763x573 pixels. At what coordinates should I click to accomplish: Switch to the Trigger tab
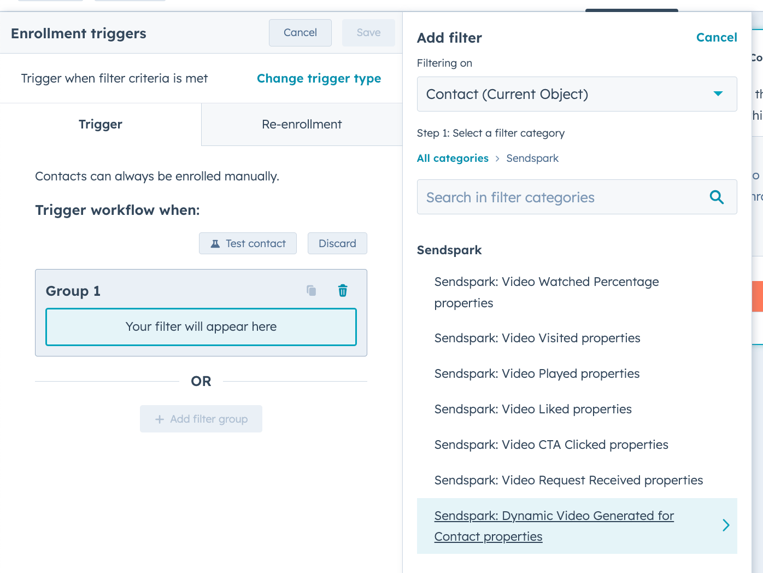(x=101, y=124)
